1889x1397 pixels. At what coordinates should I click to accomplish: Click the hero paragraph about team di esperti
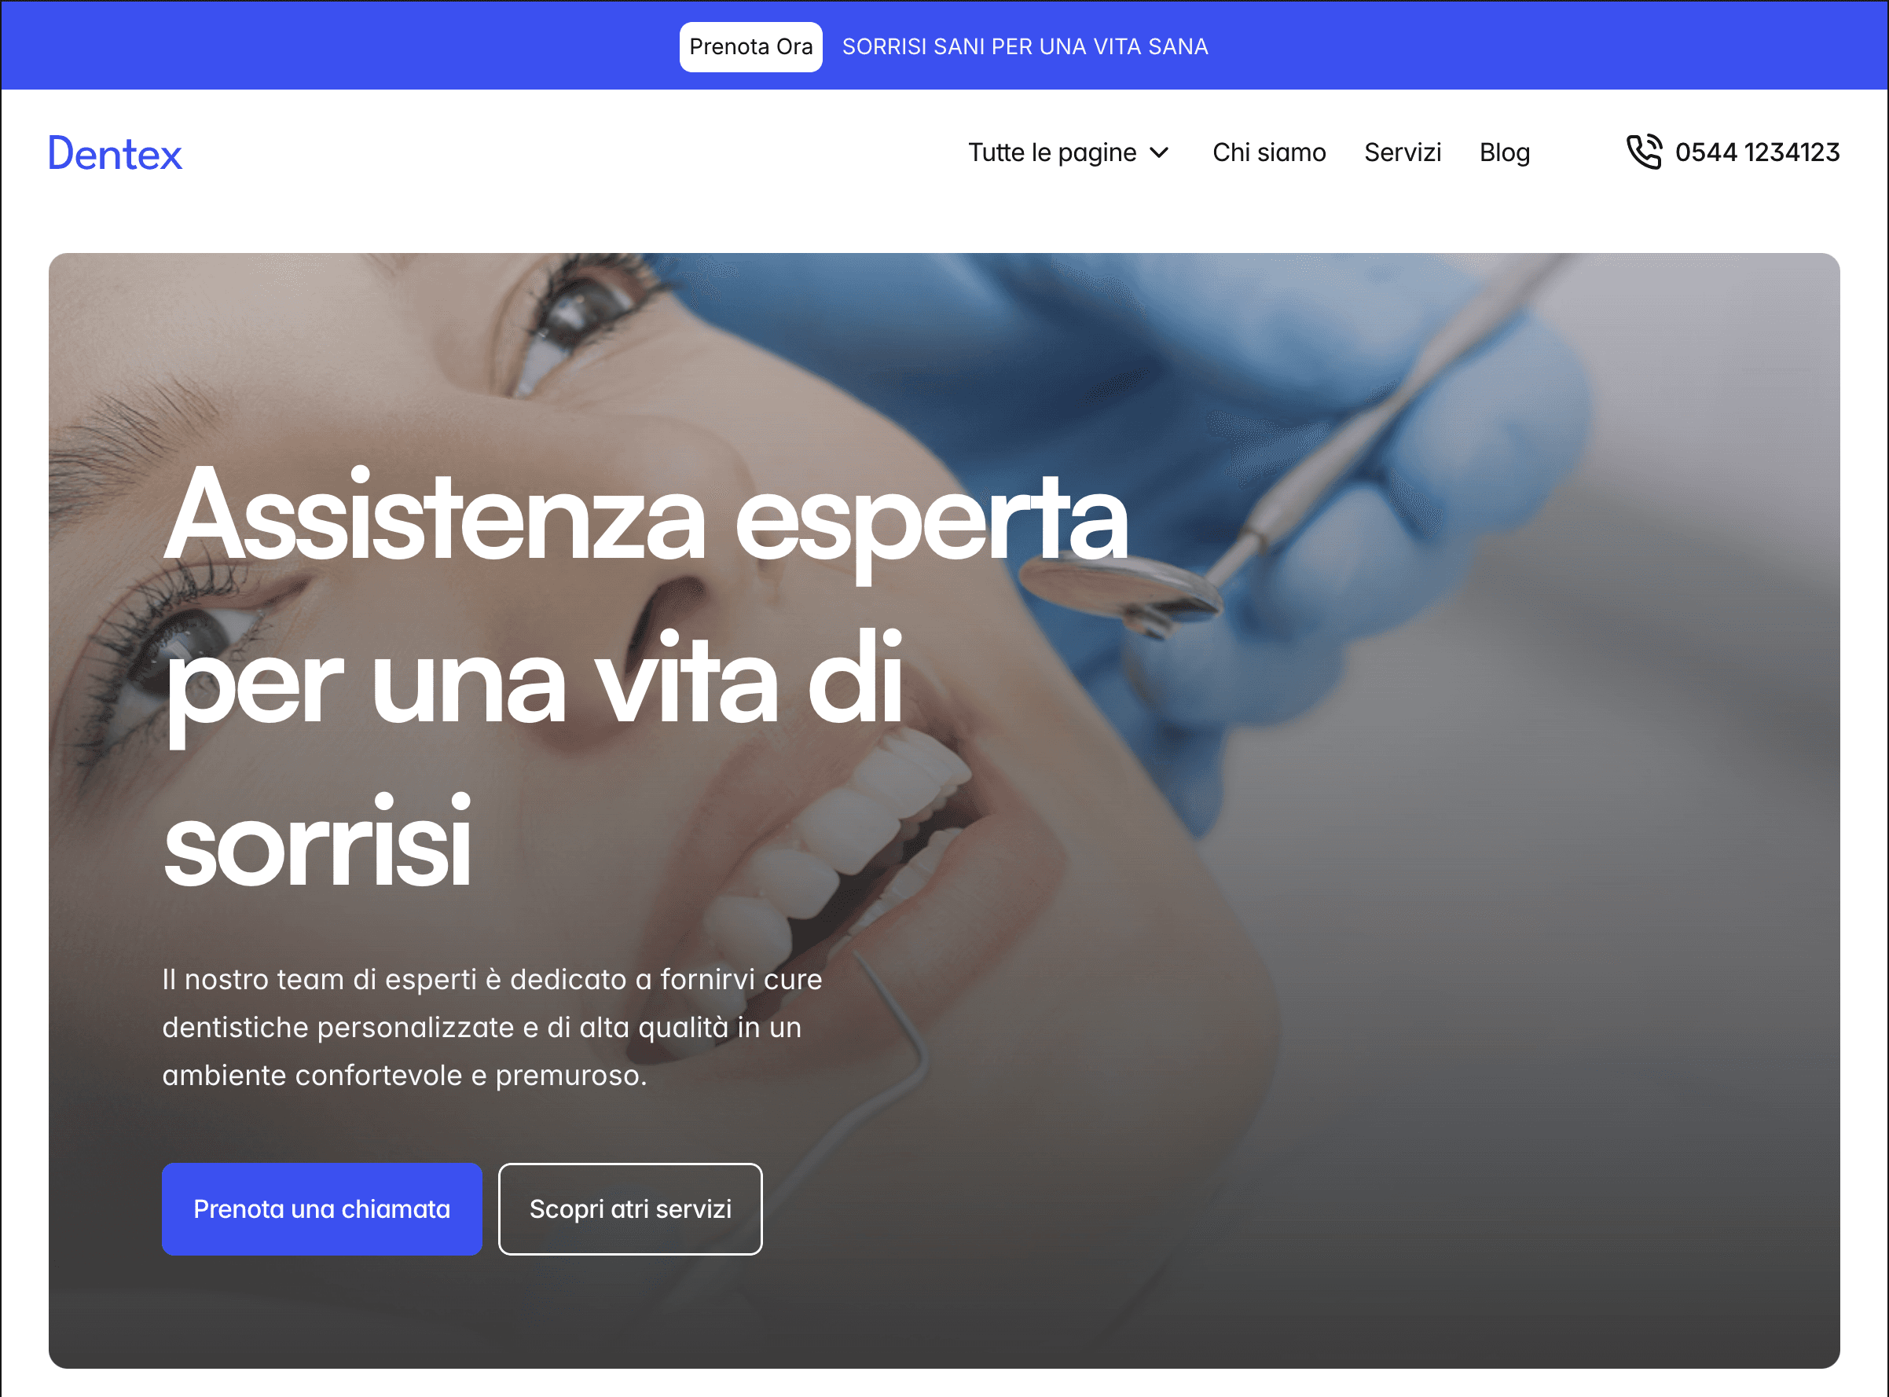pos(492,1027)
